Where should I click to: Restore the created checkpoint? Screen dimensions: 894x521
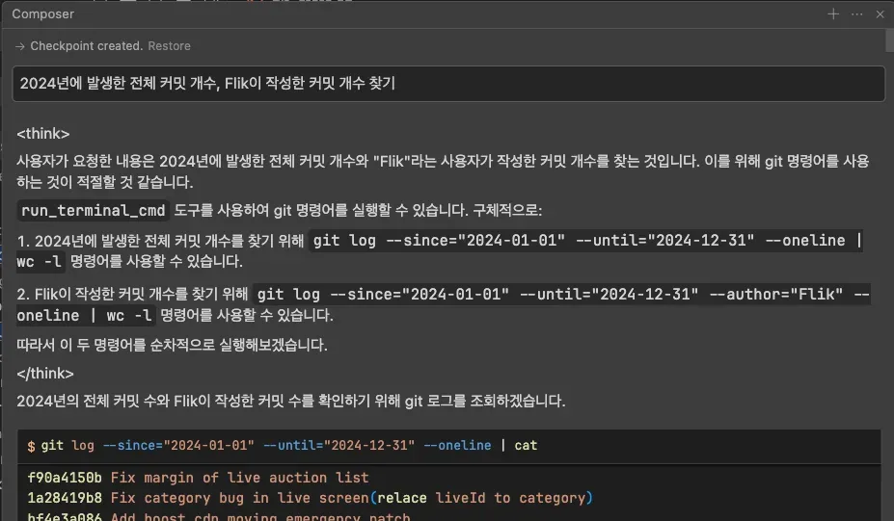(x=169, y=46)
